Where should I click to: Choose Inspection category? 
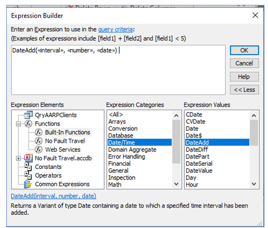[x=139, y=178]
